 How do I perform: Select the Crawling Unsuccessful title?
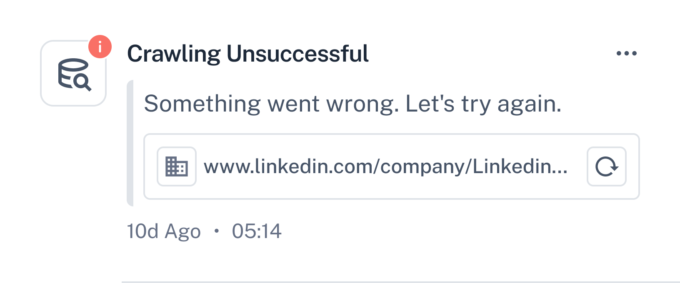(x=248, y=54)
